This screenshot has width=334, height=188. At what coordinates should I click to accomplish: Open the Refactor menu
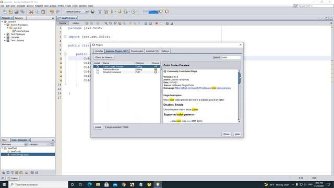point(39,6)
